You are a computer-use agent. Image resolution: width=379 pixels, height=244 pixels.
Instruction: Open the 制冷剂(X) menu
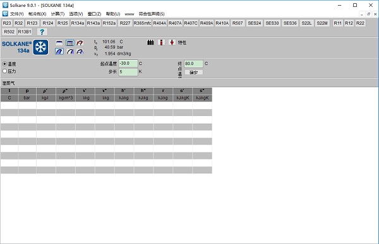[37, 14]
